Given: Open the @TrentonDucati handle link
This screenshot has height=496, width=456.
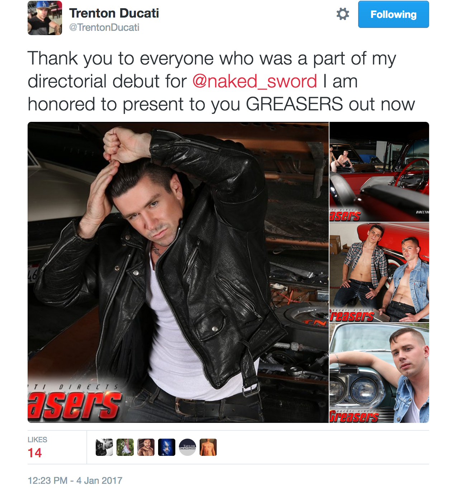Looking at the screenshot, I should tap(104, 28).
